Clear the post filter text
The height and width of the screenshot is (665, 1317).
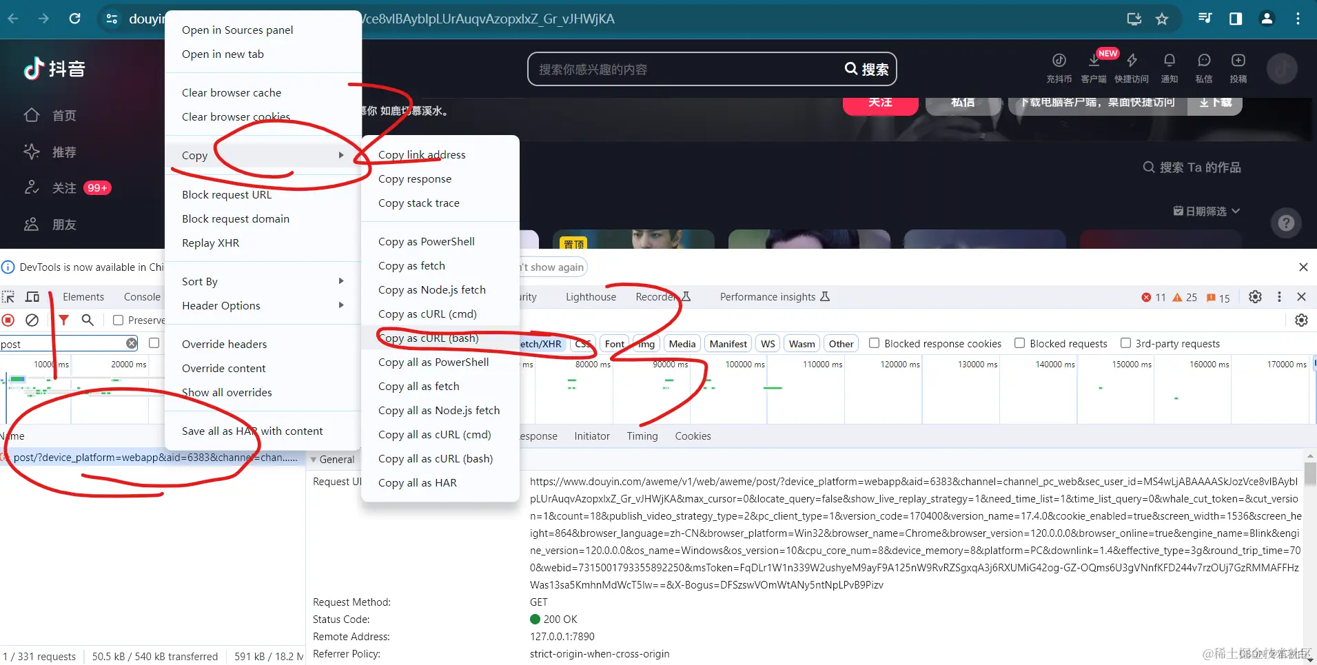tap(132, 343)
